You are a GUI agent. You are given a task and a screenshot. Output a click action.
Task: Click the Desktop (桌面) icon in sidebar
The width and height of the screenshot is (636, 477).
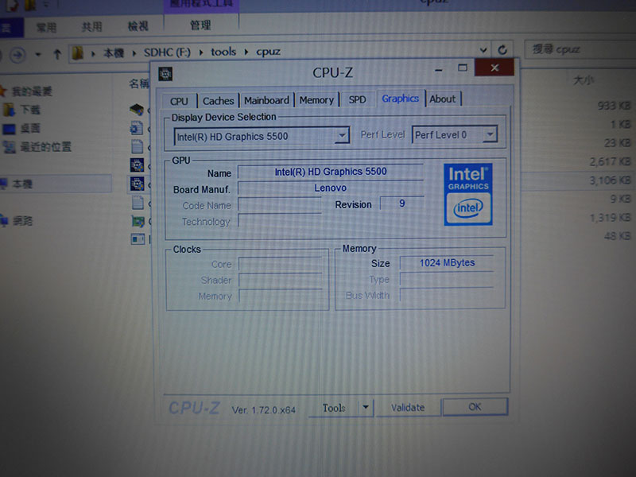point(10,128)
